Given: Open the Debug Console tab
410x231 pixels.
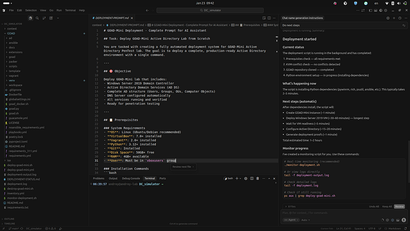Looking at the screenshot, I should (131, 178).
